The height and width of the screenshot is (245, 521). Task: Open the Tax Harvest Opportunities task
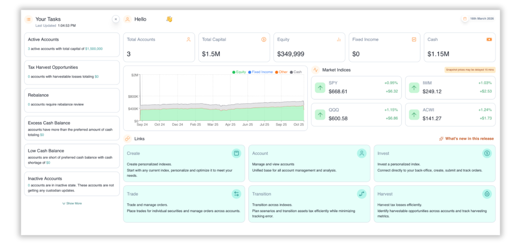pyautogui.click(x=72, y=72)
